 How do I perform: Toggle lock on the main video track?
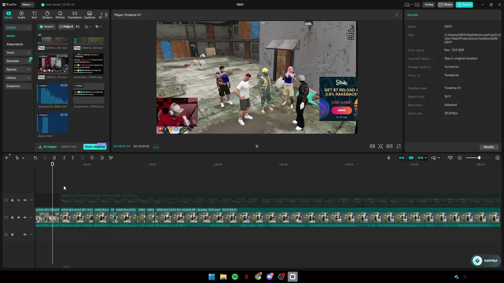click(12, 217)
